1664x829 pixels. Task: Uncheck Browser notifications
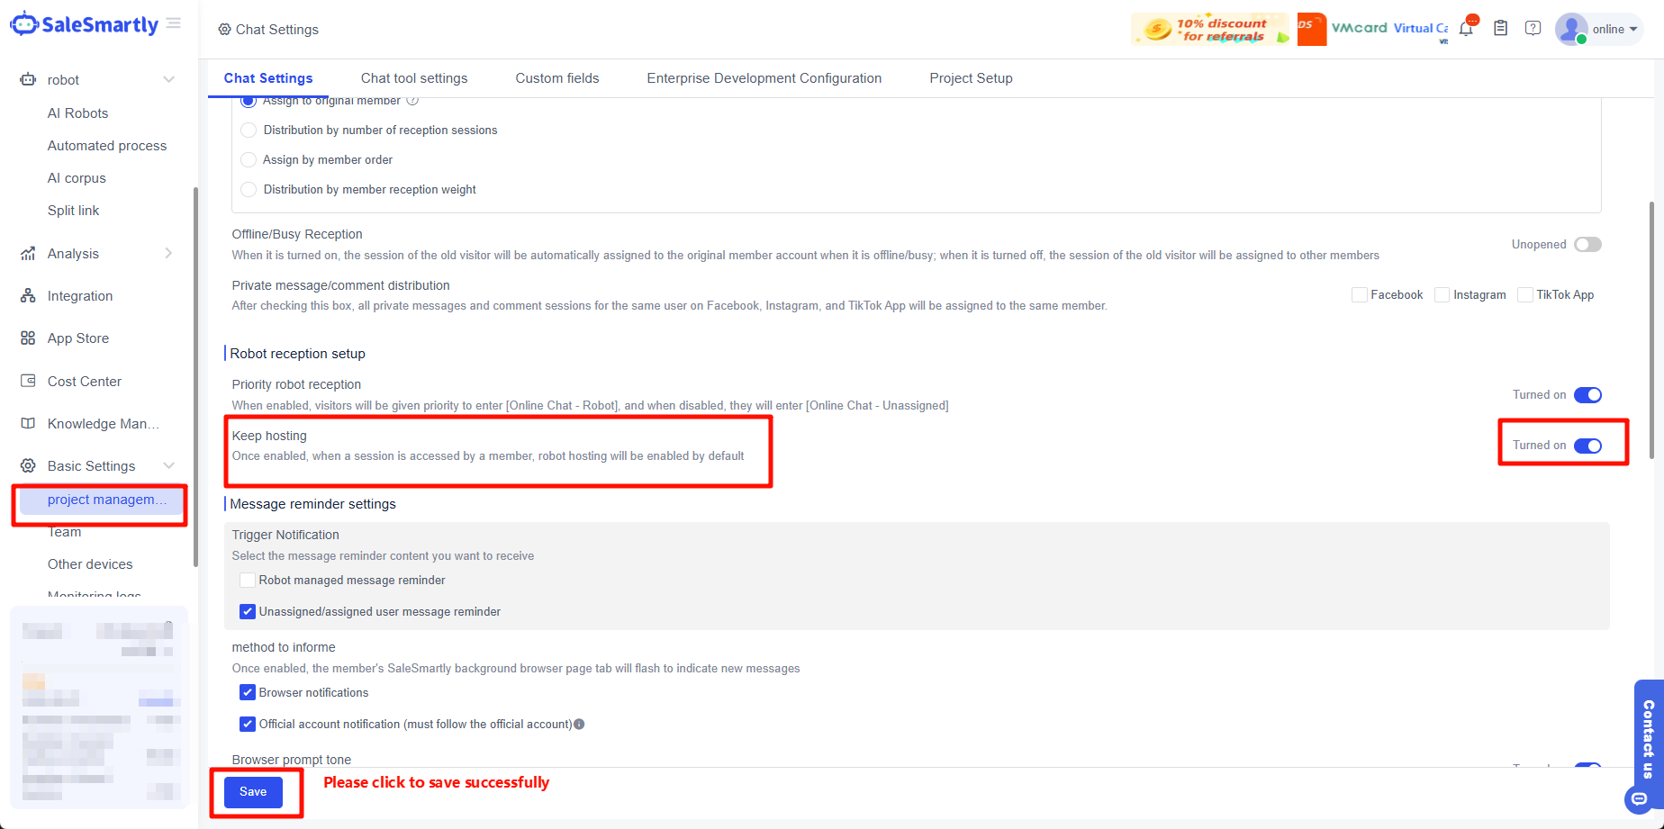tap(248, 693)
